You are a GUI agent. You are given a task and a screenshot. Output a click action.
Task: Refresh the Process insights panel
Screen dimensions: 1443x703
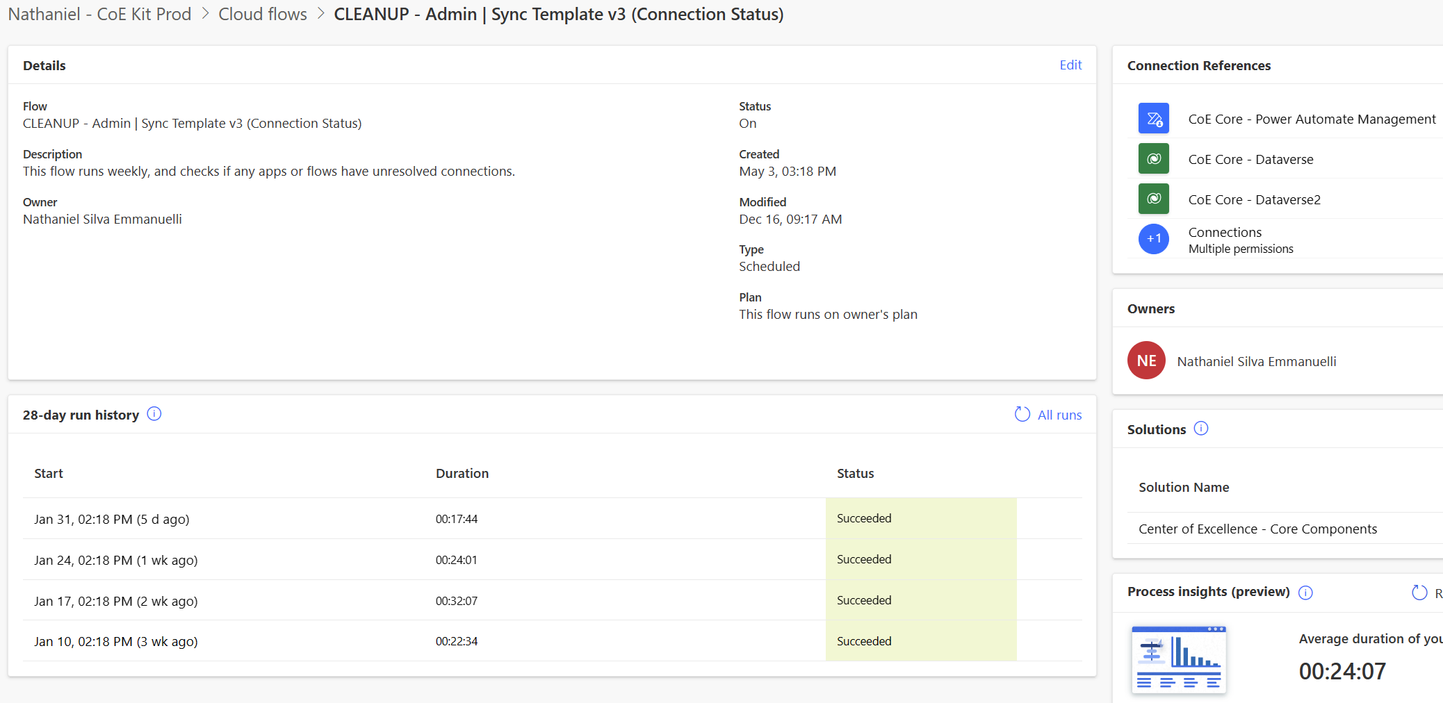(x=1419, y=592)
